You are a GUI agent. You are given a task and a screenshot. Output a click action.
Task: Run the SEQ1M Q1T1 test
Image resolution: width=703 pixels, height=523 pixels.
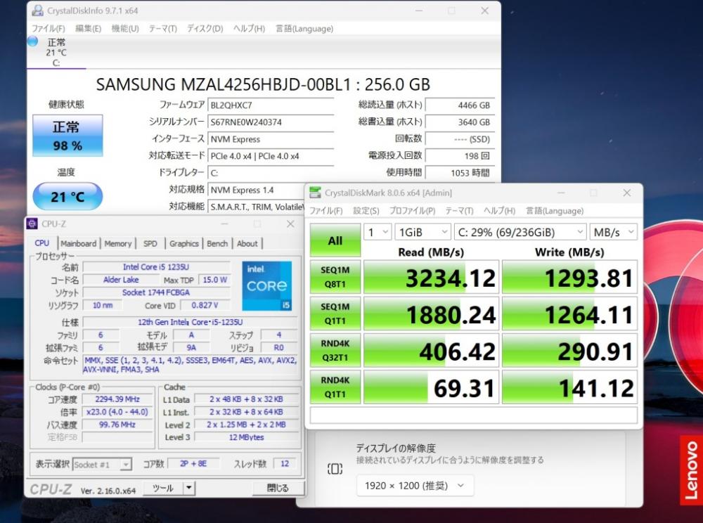[335, 314]
